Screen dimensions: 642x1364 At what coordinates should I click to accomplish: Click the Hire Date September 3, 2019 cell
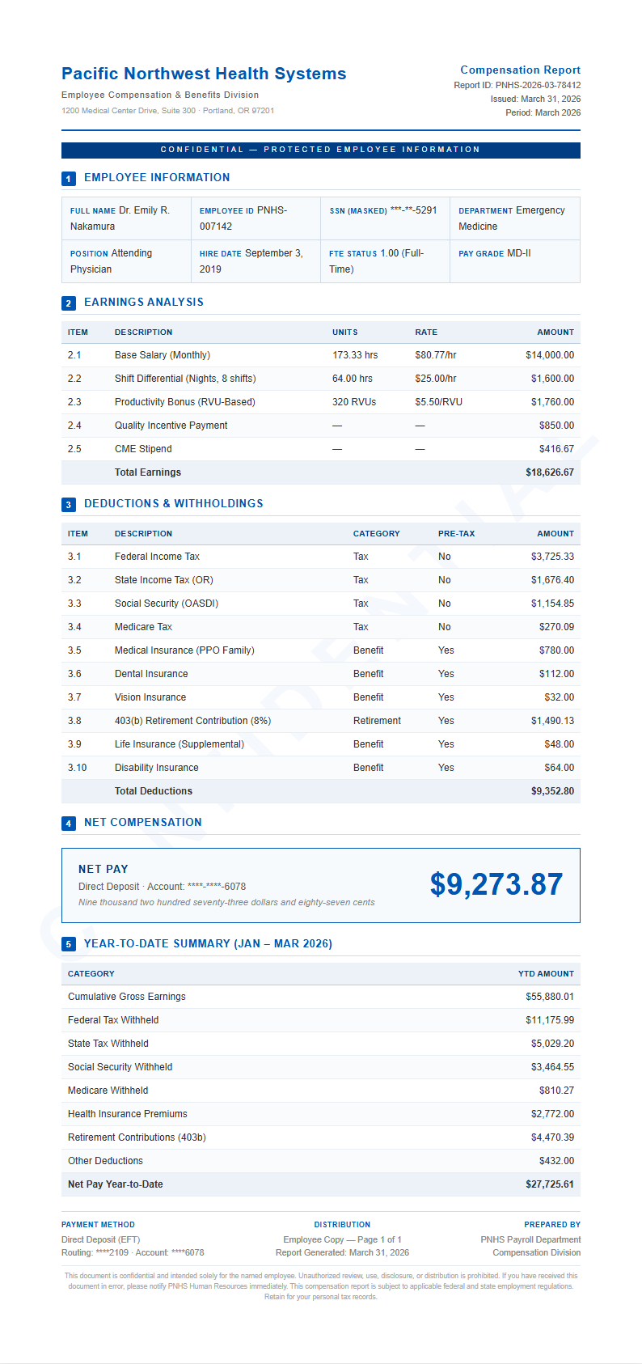point(256,261)
